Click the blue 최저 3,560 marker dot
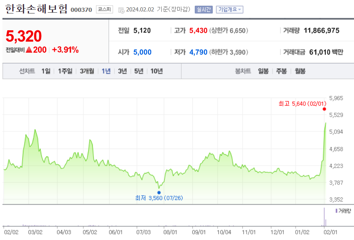The width and height of the screenshot is (354, 240). pyautogui.click(x=159, y=193)
